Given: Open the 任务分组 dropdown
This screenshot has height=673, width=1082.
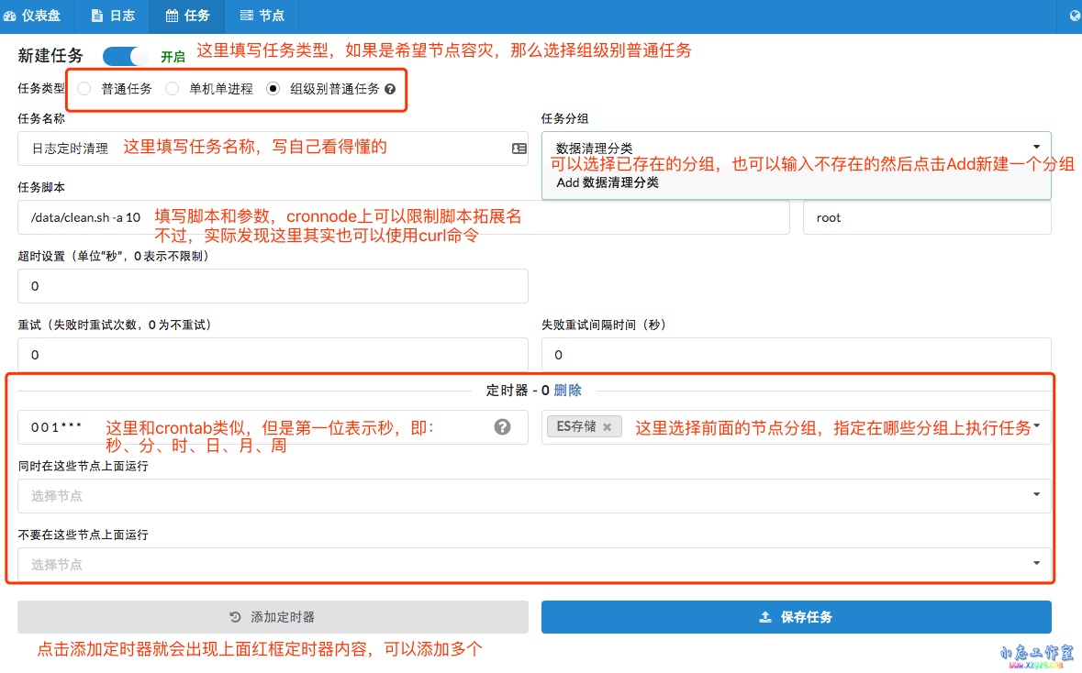Looking at the screenshot, I should pos(1036,146).
